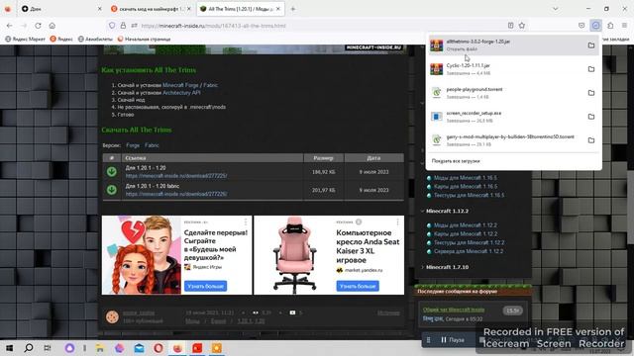Close the All The Trims tab
Image resolution: width=634 pixels, height=356 pixels.
(278, 9)
